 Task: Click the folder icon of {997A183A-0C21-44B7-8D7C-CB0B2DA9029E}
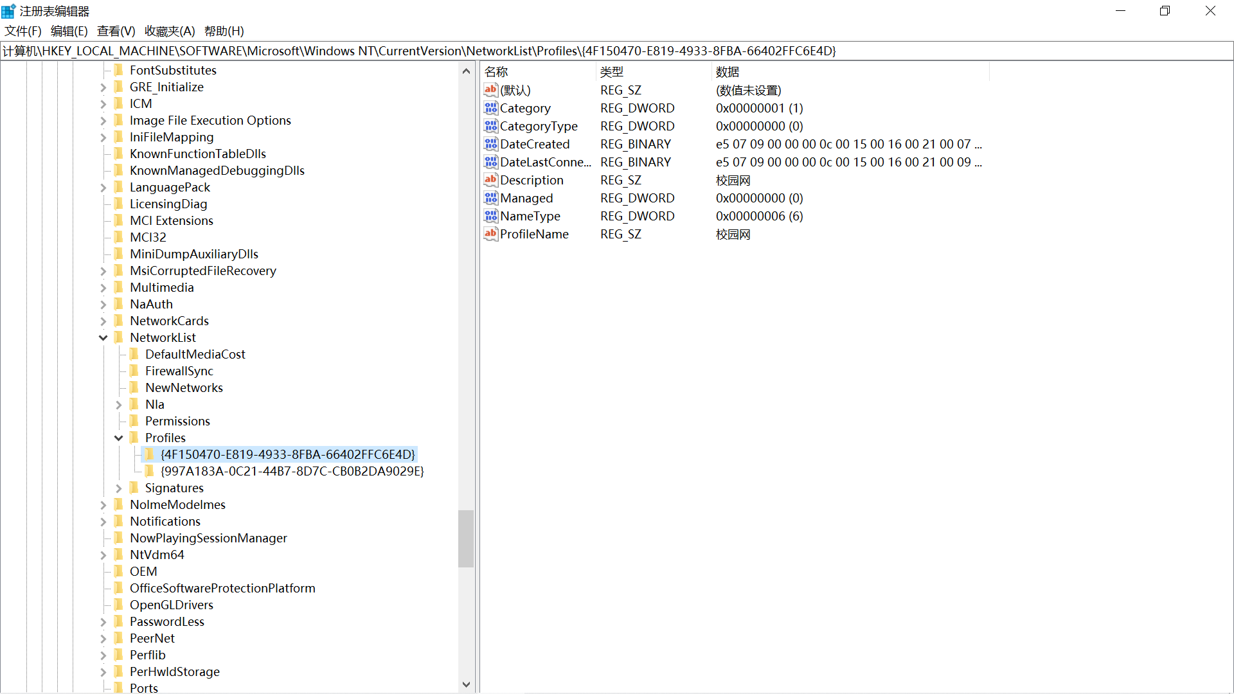coord(150,471)
